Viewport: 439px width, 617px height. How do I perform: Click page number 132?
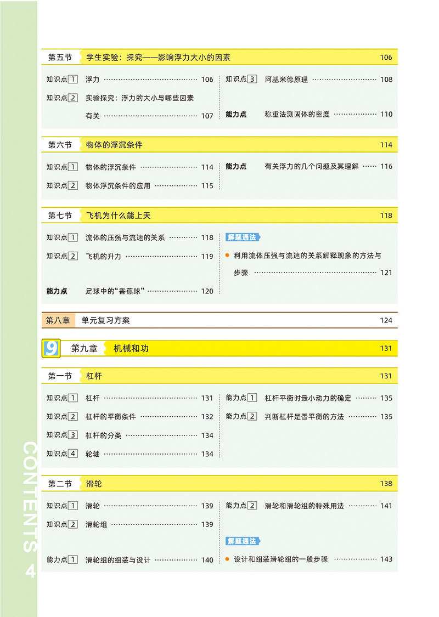click(207, 417)
